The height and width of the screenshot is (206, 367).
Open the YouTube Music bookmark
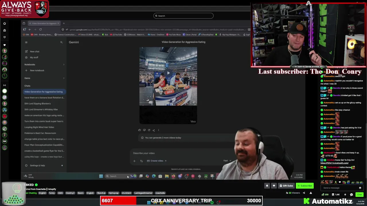click(173, 35)
